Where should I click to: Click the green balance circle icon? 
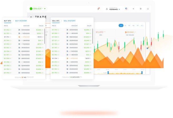coord(31,9)
